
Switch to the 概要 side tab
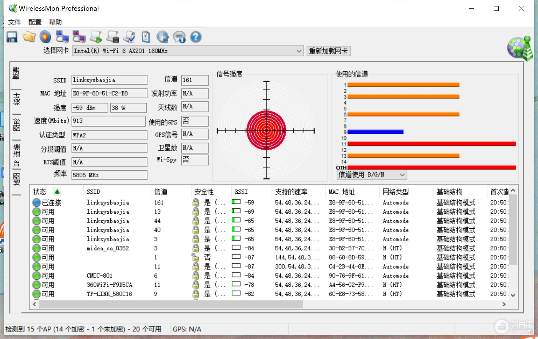click(x=16, y=73)
